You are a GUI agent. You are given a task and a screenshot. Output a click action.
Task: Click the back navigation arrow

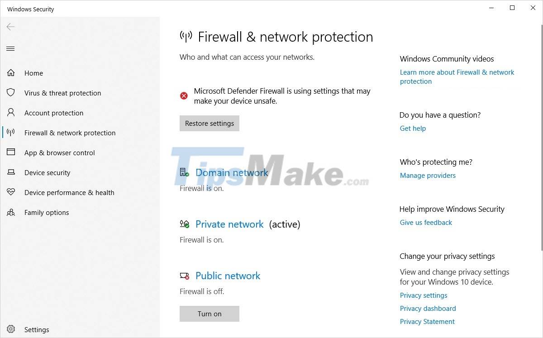10,27
